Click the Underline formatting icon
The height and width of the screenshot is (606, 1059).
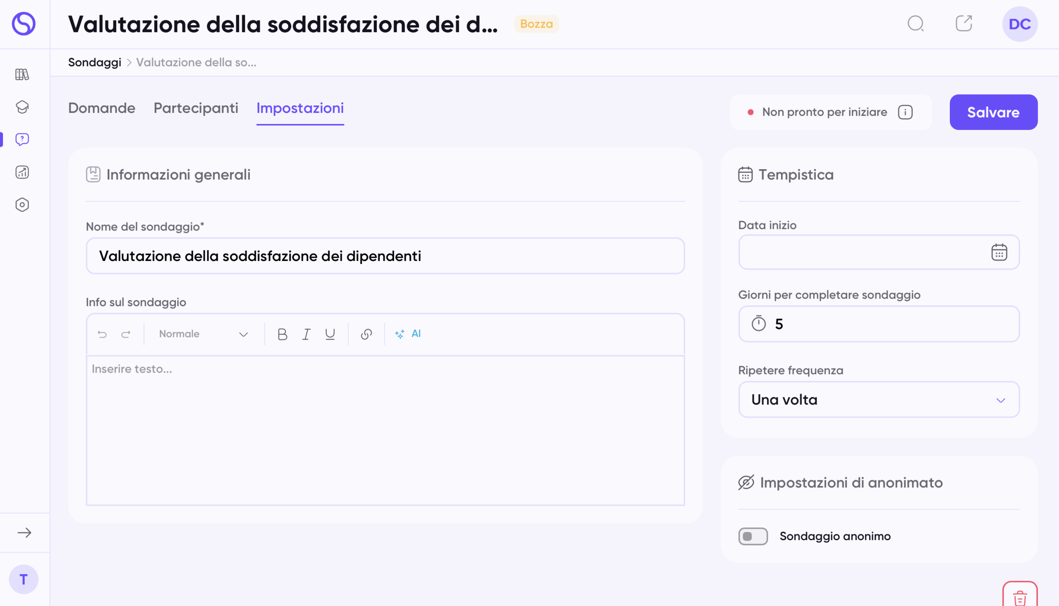(330, 334)
